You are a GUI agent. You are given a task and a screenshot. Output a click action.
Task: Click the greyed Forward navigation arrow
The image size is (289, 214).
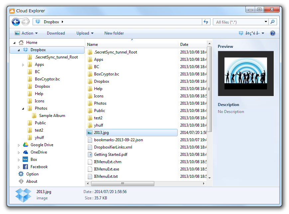tap(25, 22)
